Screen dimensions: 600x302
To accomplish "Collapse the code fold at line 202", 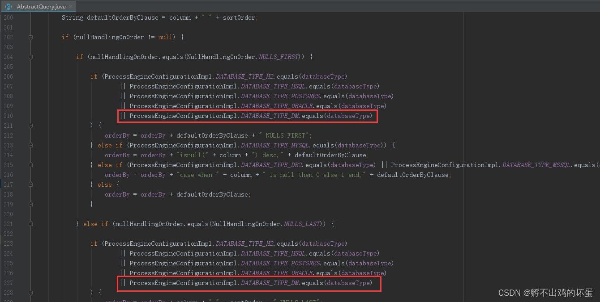I will click(30, 37).
